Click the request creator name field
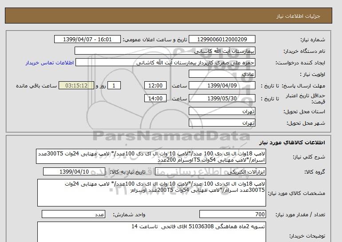Image resolution: width=342 pixels, height=242 pixels. [165, 63]
